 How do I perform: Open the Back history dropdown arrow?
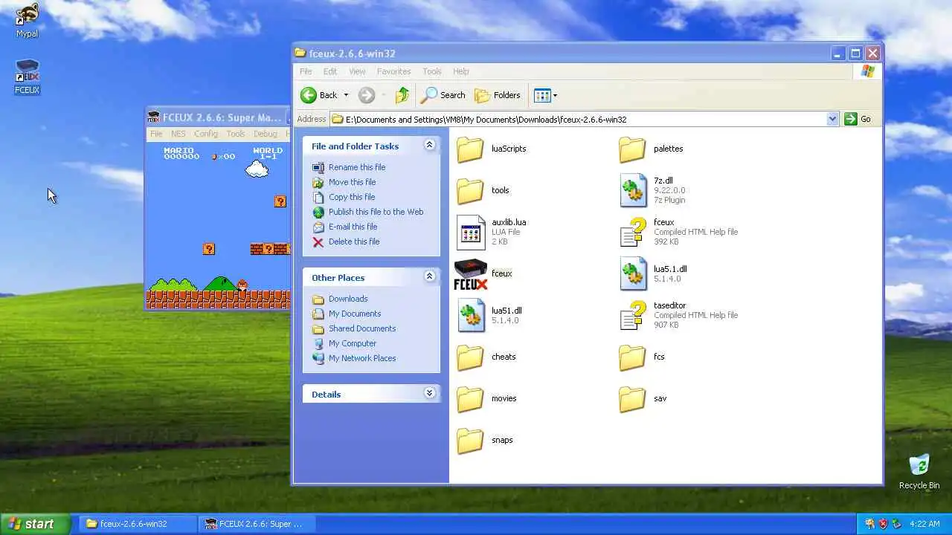tap(346, 95)
